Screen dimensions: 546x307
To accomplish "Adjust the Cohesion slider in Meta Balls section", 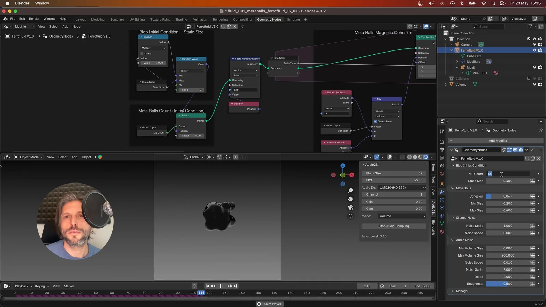I will tap(508, 196).
